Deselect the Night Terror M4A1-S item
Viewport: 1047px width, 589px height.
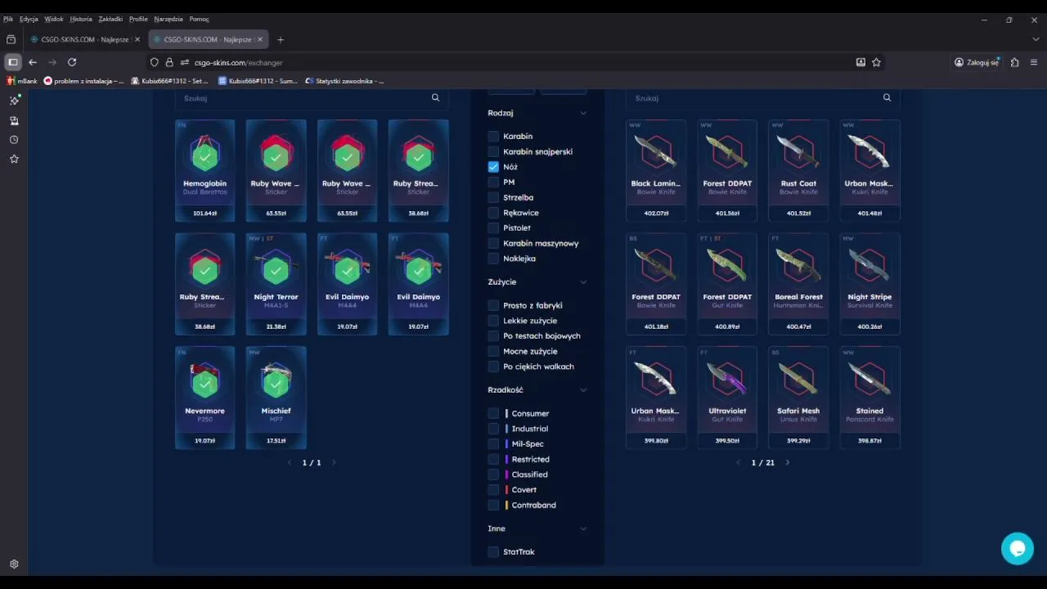click(276, 284)
